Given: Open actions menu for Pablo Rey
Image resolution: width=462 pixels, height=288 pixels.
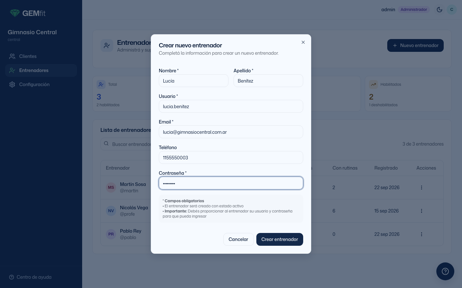Looking at the screenshot, I should tap(422, 234).
